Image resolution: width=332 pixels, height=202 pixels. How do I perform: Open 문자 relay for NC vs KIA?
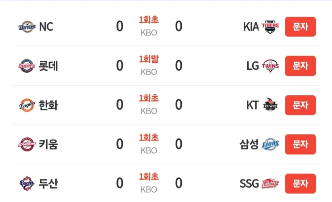(300, 27)
